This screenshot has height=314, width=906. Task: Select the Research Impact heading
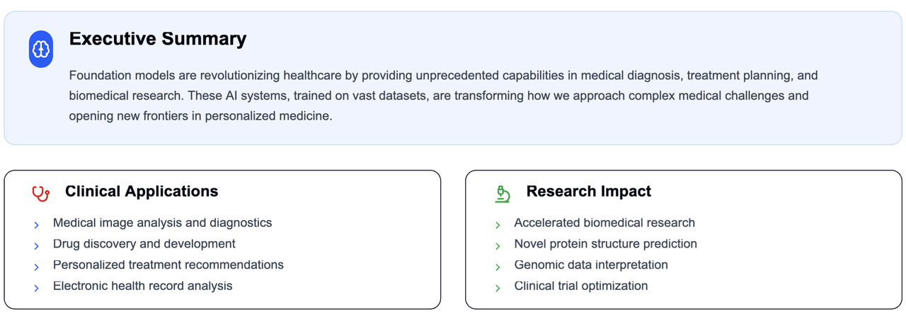point(589,192)
